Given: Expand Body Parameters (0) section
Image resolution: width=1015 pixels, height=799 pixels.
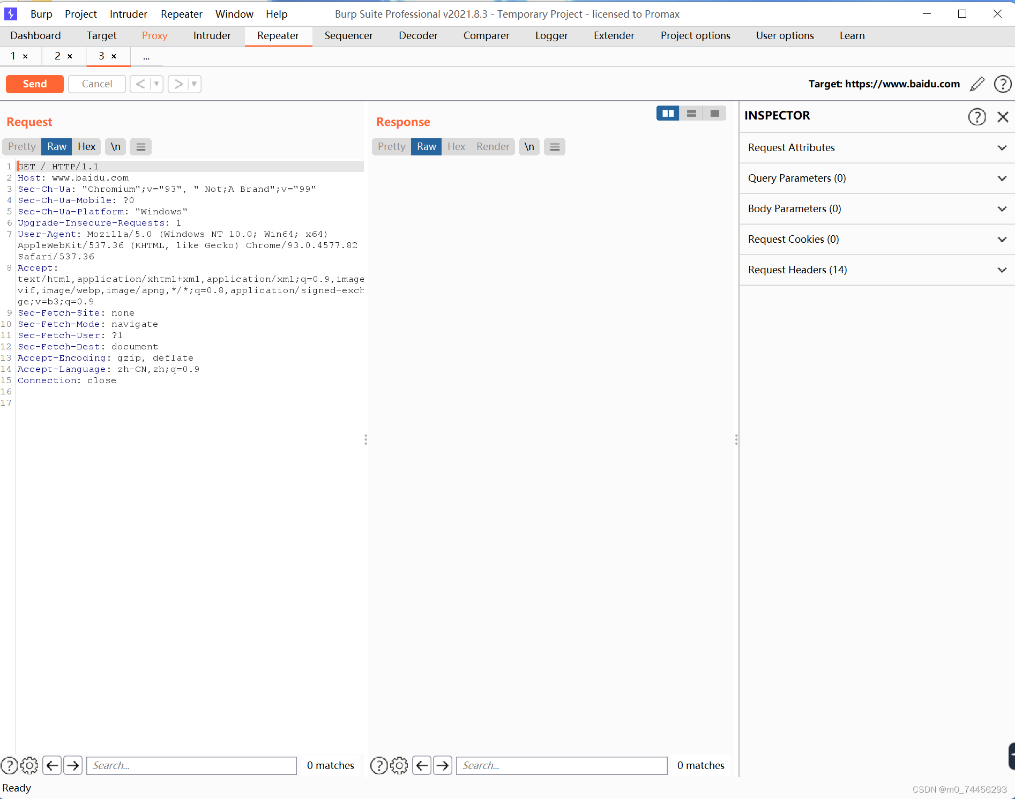Looking at the screenshot, I should pyautogui.click(x=877, y=208).
